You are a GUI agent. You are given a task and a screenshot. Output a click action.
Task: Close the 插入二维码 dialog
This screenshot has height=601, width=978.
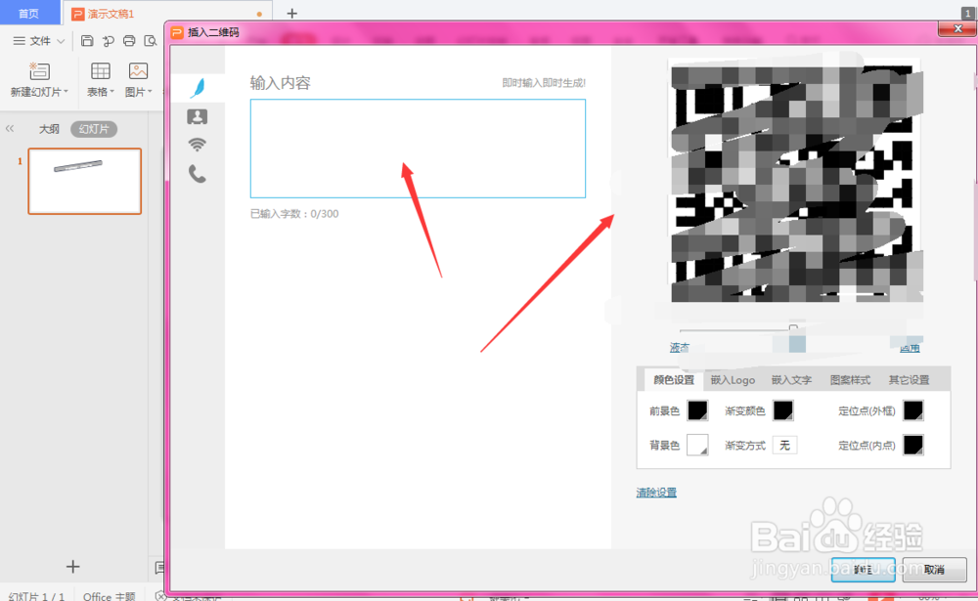(958, 28)
